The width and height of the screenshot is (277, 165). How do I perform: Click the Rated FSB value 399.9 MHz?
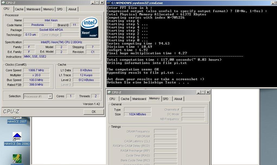(x=36, y=85)
